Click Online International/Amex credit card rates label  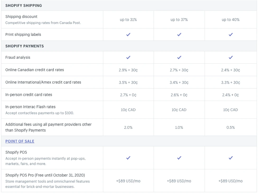43,82
